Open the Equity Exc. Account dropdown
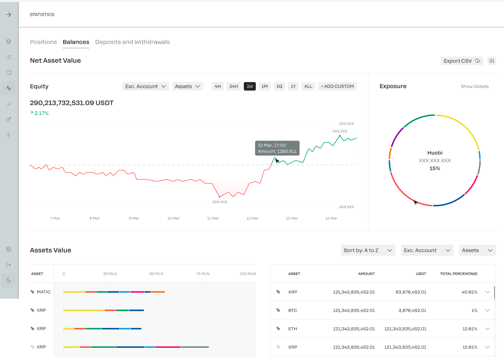Screen dimensions: 504x357 click(146, 86)
